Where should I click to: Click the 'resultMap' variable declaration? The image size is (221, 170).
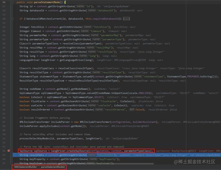[36, 48]
